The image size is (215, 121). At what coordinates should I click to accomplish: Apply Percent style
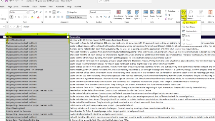(x=97, y=17)
